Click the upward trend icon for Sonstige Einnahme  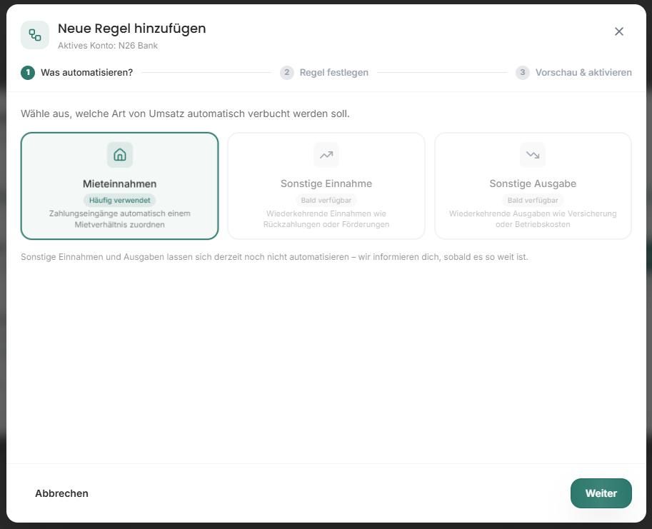tap(326, 155)
